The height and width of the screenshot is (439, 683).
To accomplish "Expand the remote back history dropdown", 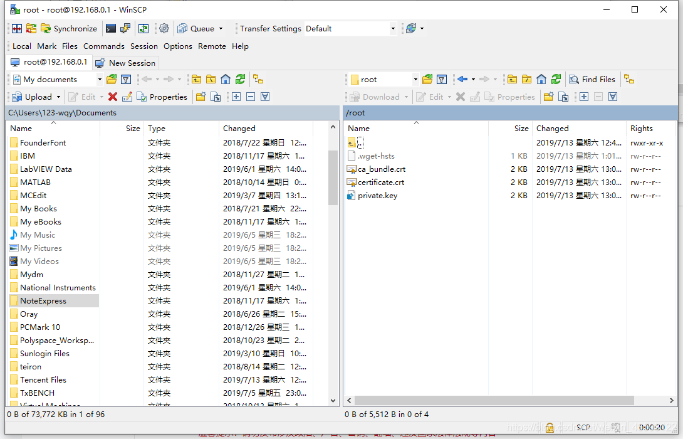I will (474, 80).
